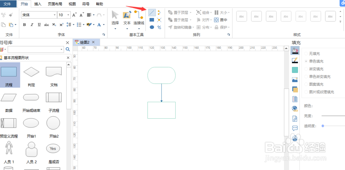345x170 pixels.
Task: Close the 绘图2 document tab
Action: [x=93, y=42]
